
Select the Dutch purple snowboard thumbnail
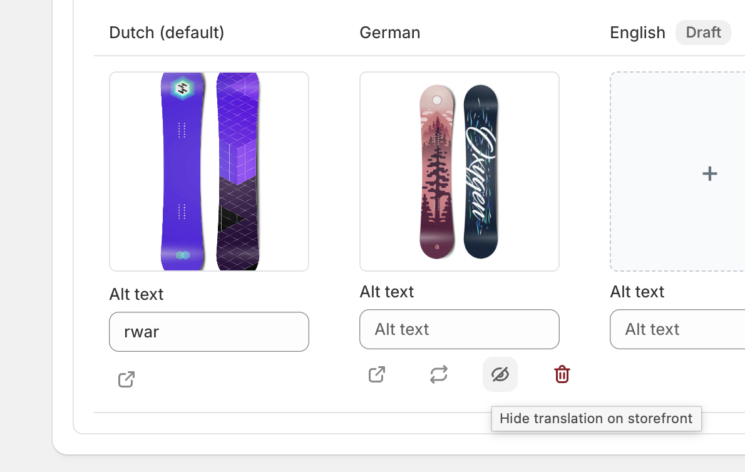coord(209,172)
